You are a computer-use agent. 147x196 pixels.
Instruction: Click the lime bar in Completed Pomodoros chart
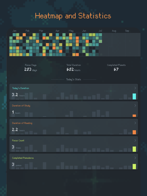(x=134, y=166)
